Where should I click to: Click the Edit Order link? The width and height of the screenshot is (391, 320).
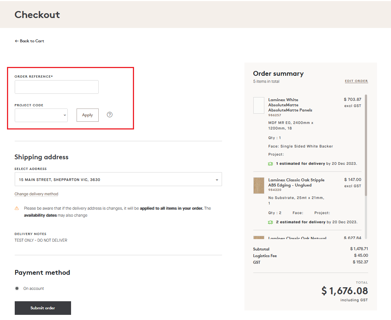click(356, 81)
